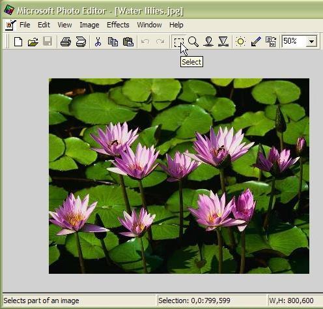Copy the selection to clipboard
Screen dimensions: 323x309
click(x=113, y=42)
